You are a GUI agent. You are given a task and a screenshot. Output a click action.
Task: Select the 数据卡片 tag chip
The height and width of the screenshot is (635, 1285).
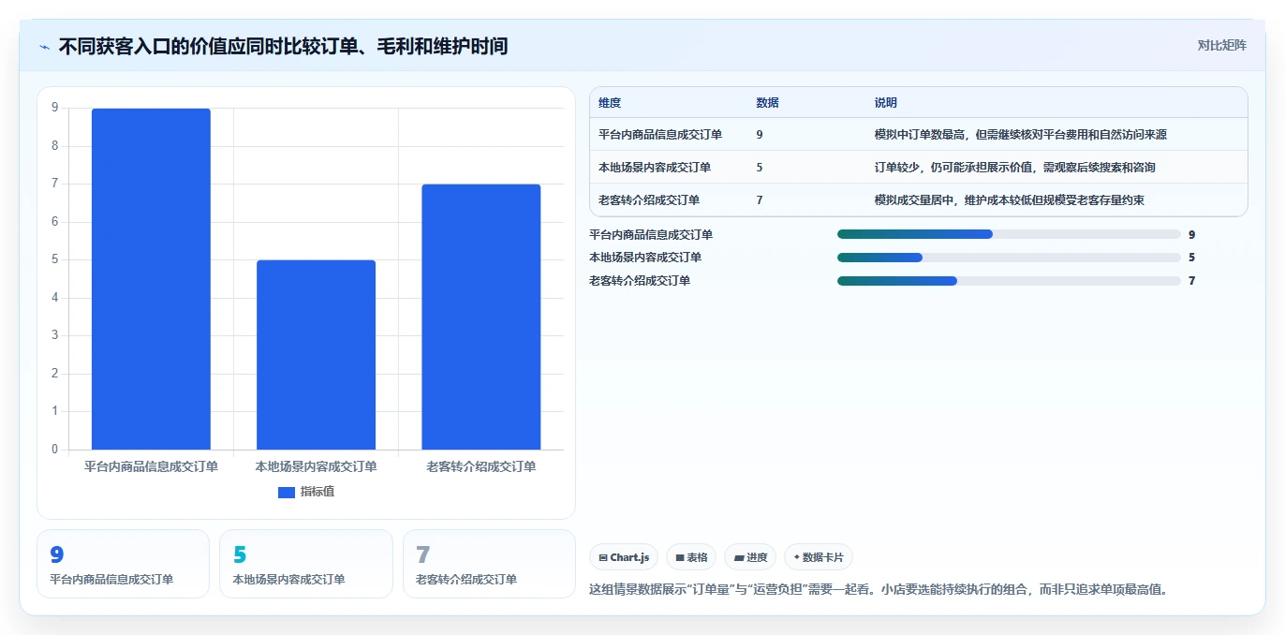pos(819,557)
